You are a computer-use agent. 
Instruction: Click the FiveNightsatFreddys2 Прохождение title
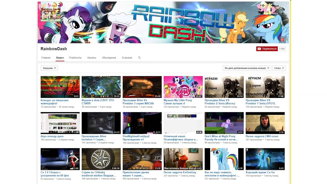pyautogui.click(x=136, y=138)
